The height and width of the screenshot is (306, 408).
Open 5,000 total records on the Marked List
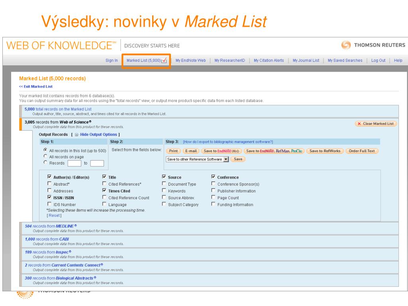[58, 109]
